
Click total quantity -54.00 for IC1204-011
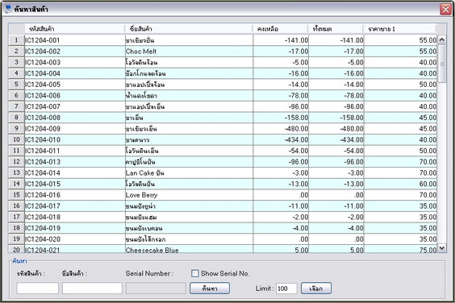(353, 151)
